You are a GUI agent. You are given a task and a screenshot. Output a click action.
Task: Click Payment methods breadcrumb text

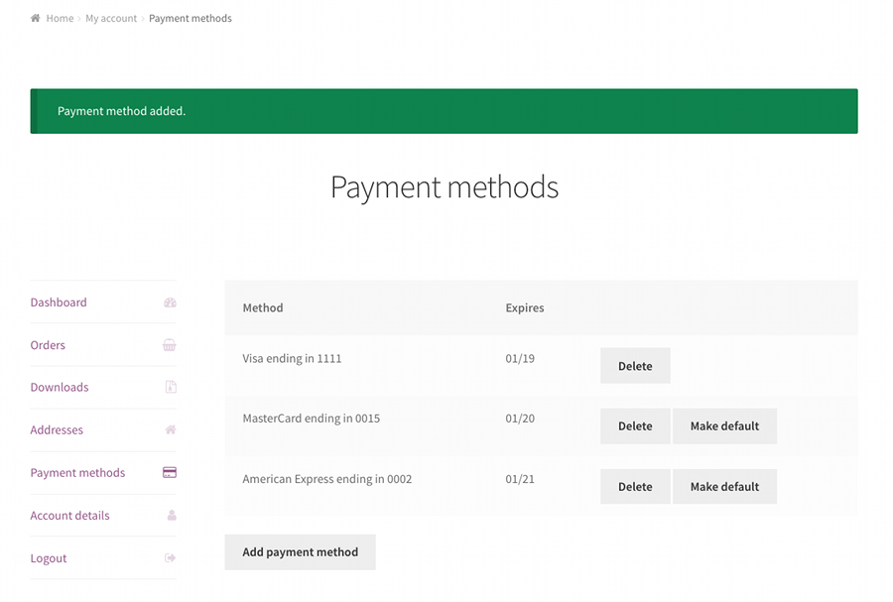[x=191, y=18]
